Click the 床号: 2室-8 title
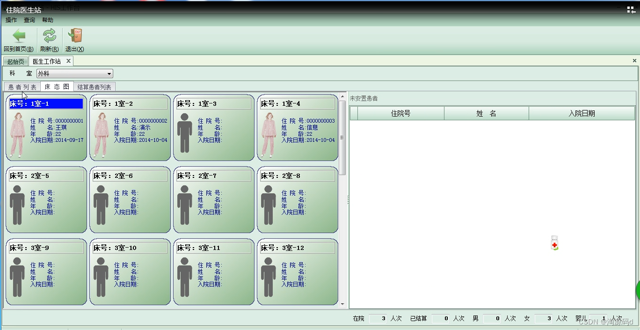The height and width of the screenshot is (330, 640). point(297,176)
